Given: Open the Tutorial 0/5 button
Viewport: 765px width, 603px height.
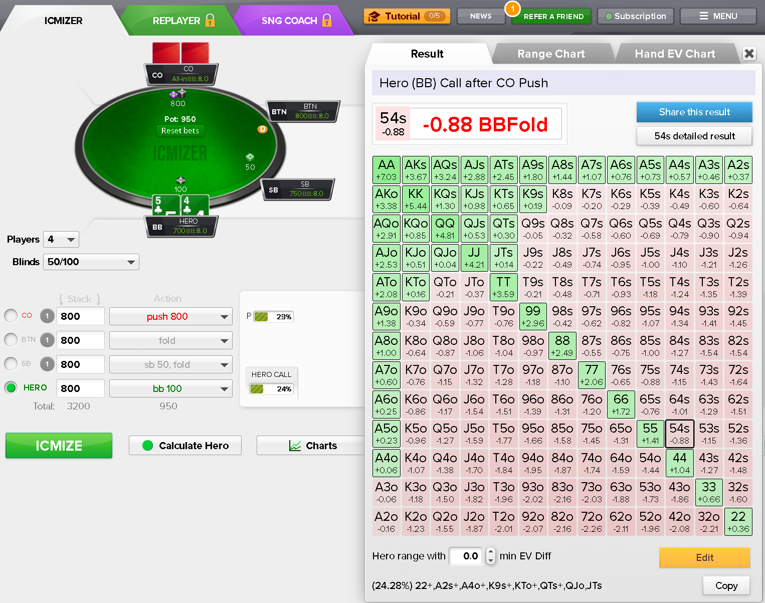Looking at the screenshot, I should (x=407, y=17).
